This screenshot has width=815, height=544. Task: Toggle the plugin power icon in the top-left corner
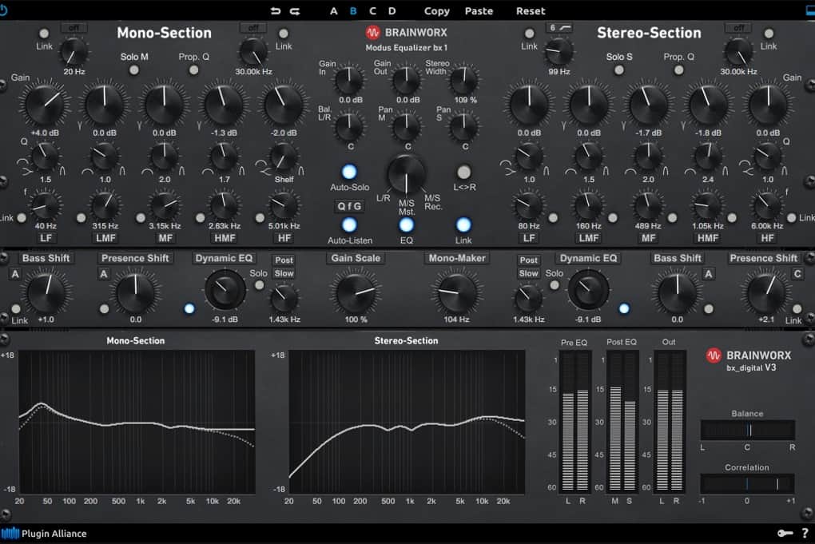pos(3,10)
